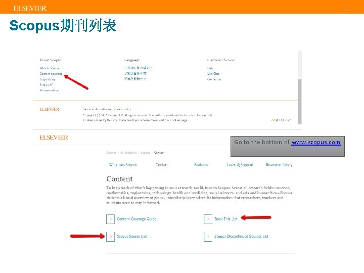Screen dimensions: 364x273
Task: Open the 'Privacy matters' link
Action: pos(49,90)
